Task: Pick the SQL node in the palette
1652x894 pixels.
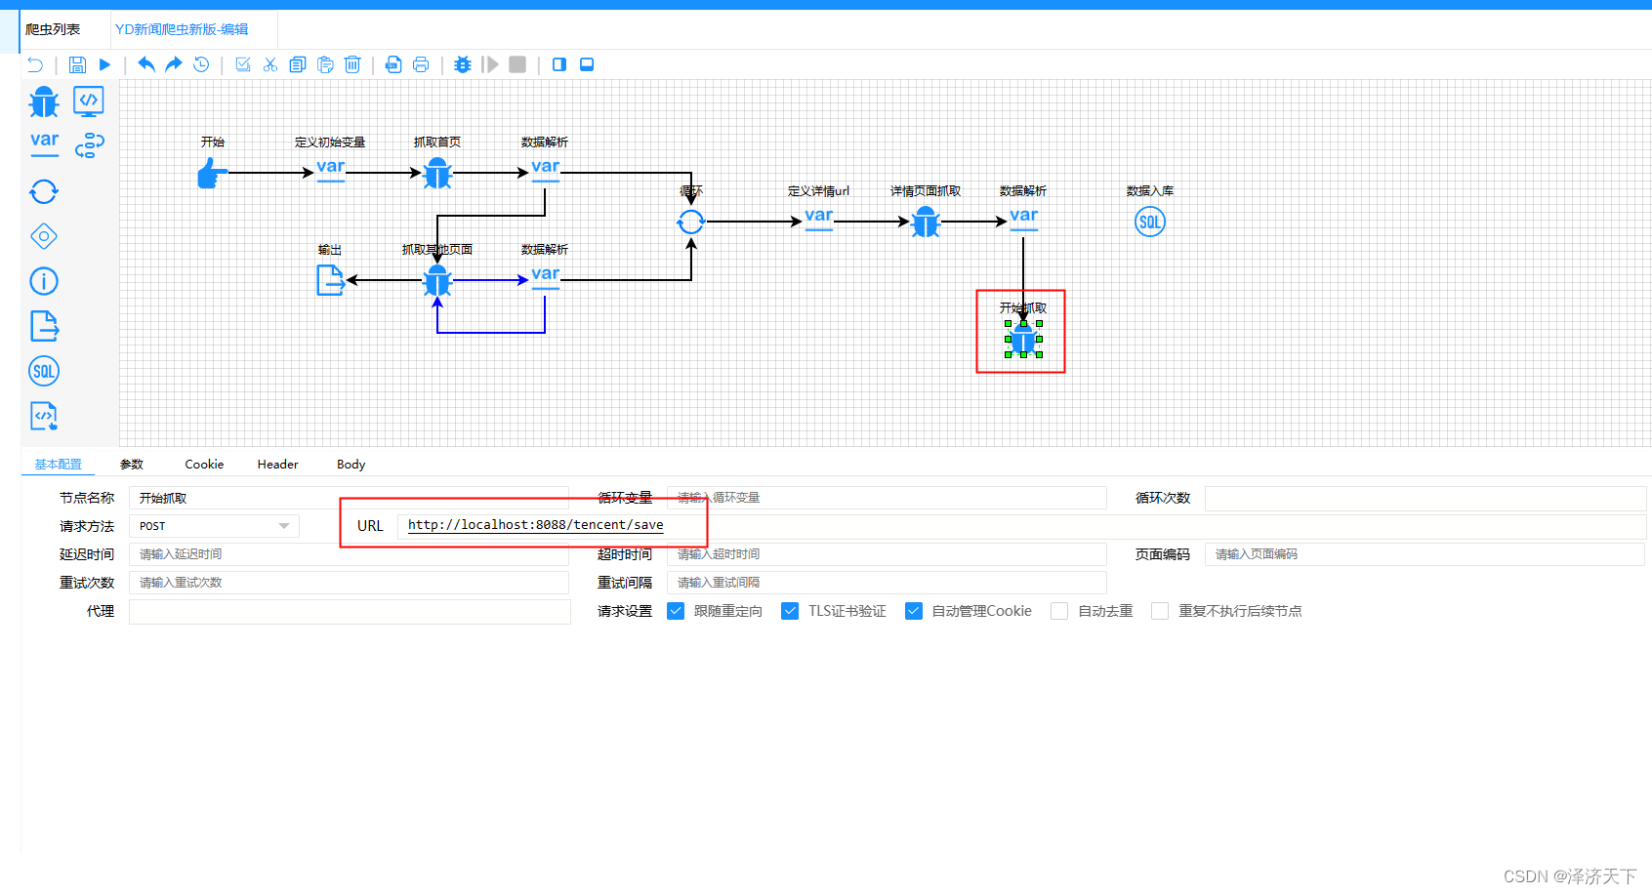Action: pos(44,371)
